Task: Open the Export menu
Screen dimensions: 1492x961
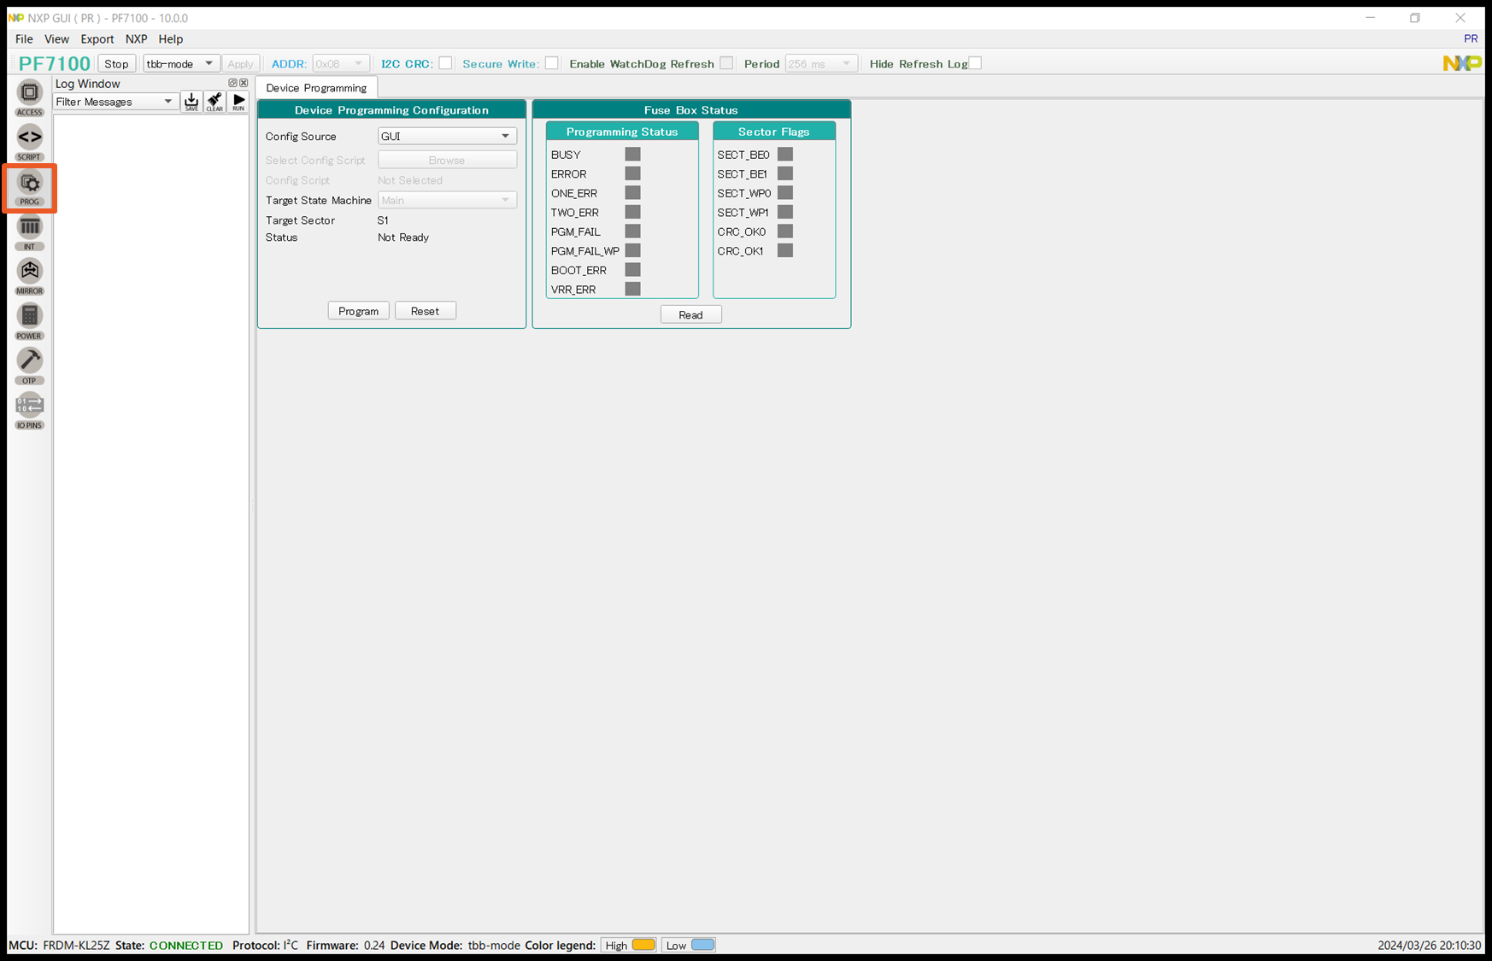Action: [97, 38]
